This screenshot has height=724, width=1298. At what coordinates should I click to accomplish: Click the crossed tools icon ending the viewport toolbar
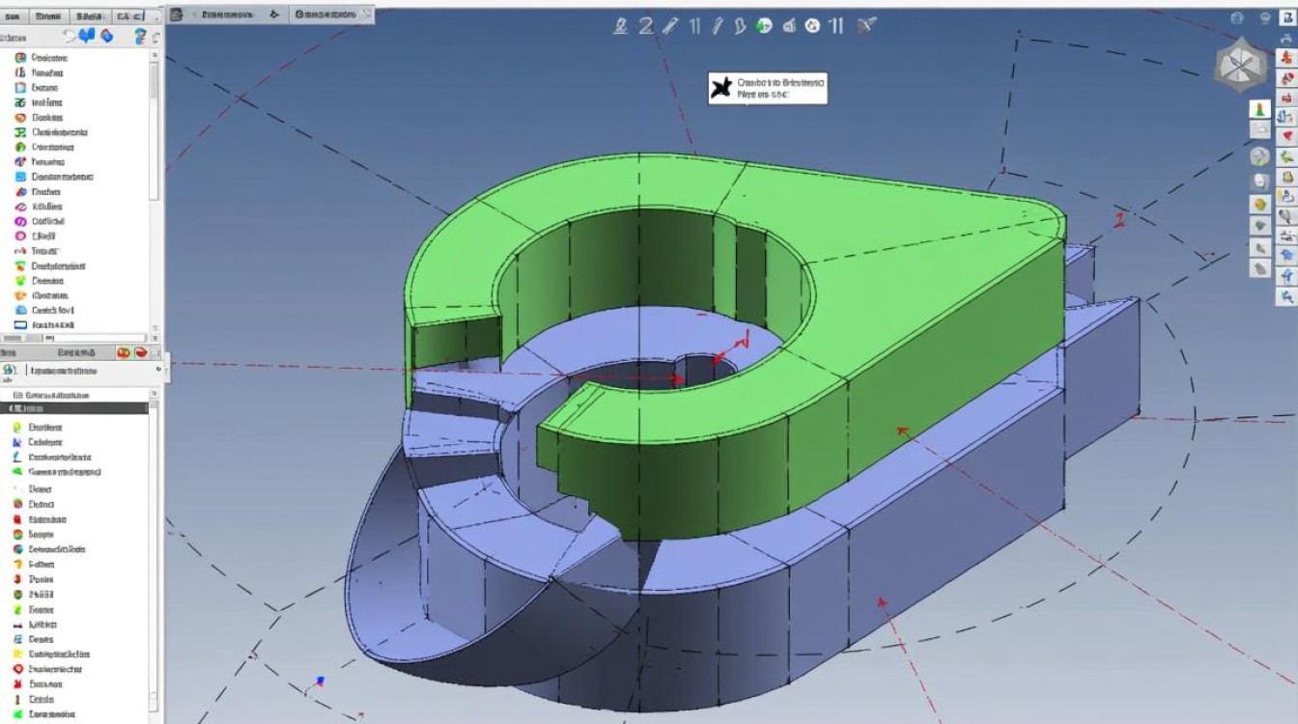(x=865, y=26)
